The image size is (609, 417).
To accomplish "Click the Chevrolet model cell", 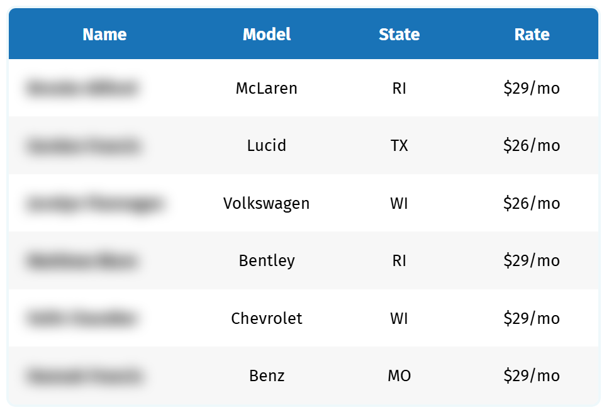I will pos(267,318).
